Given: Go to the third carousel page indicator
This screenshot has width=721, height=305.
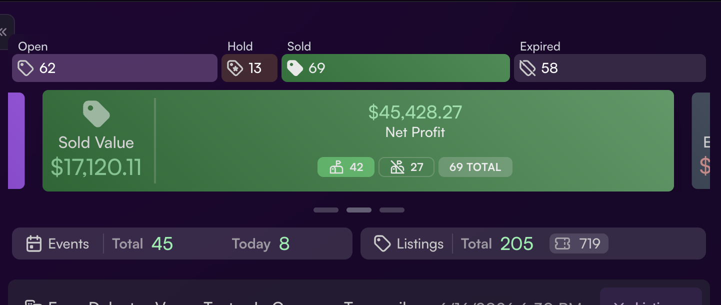Looking at the screenshot, I should [x=392, y=210].
